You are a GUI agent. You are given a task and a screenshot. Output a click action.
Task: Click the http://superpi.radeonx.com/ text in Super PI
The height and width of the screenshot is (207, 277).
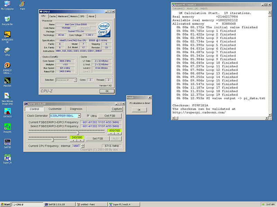point(199,112)
